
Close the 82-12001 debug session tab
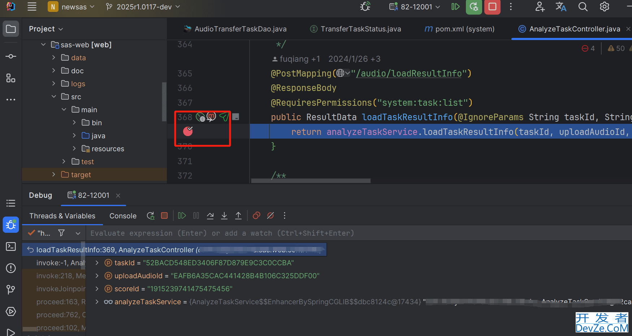tap(118, 196)
